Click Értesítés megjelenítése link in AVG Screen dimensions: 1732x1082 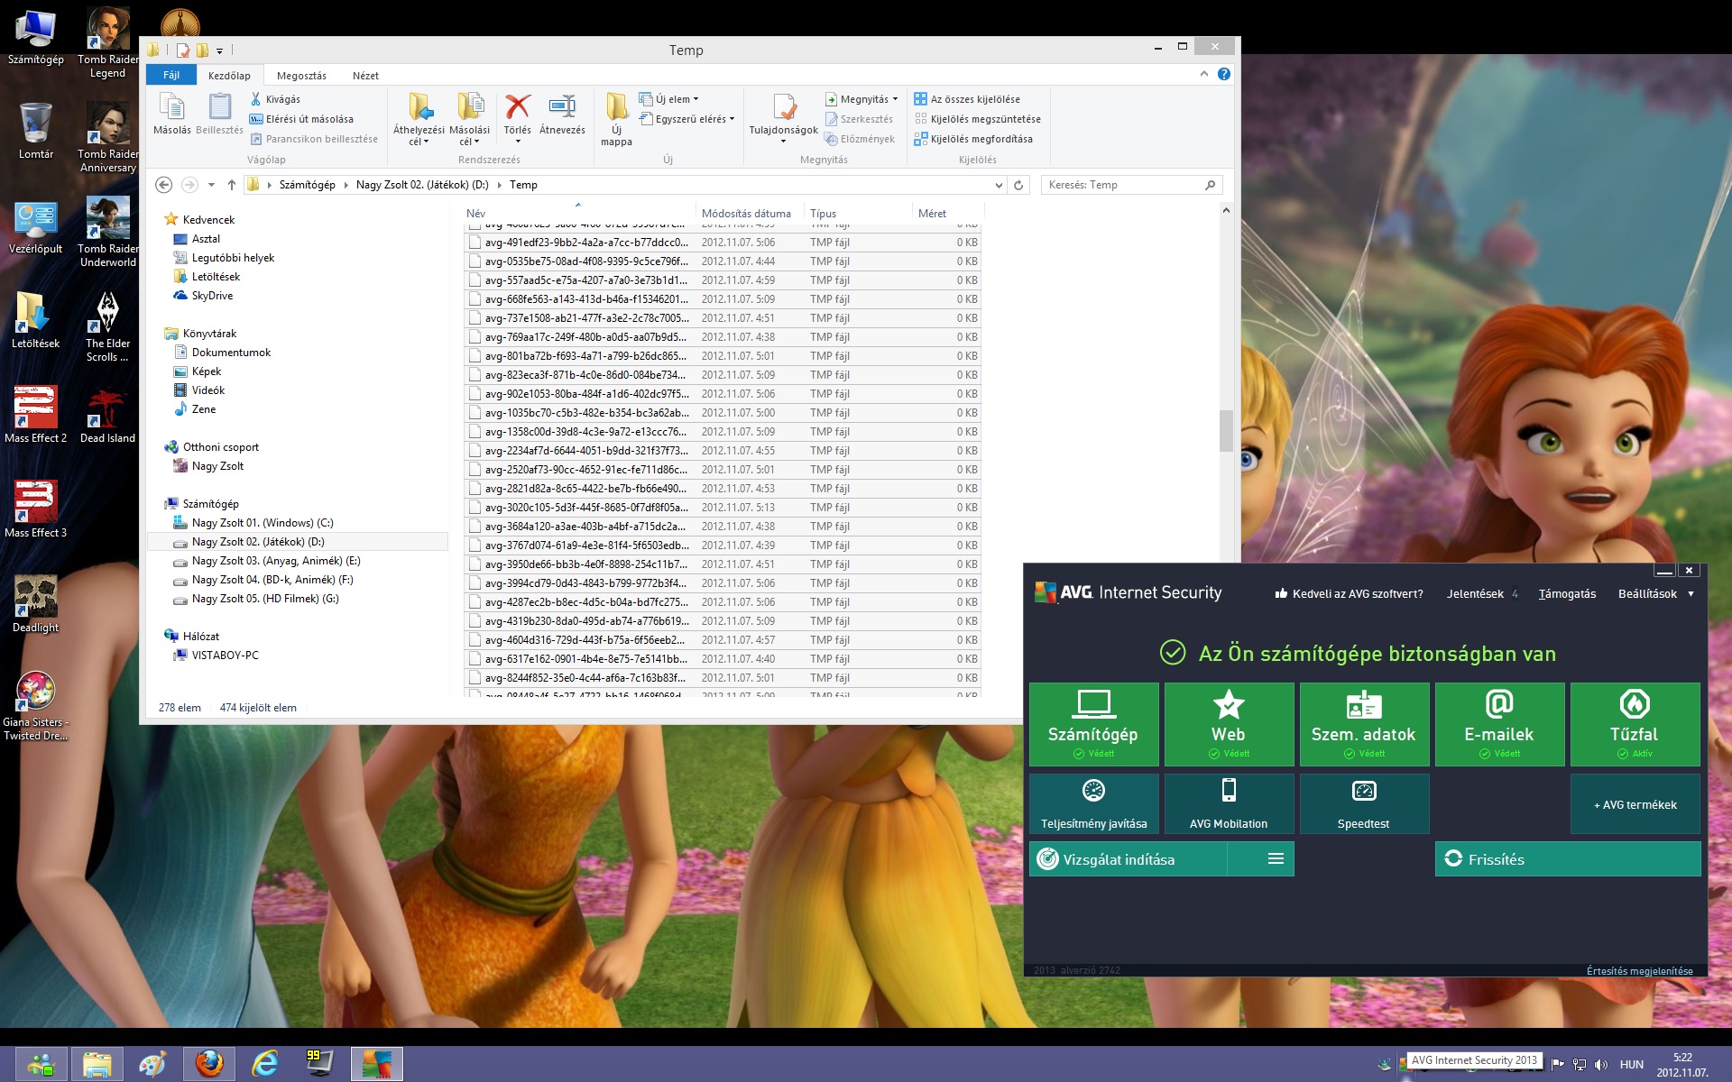(1639, 971)
